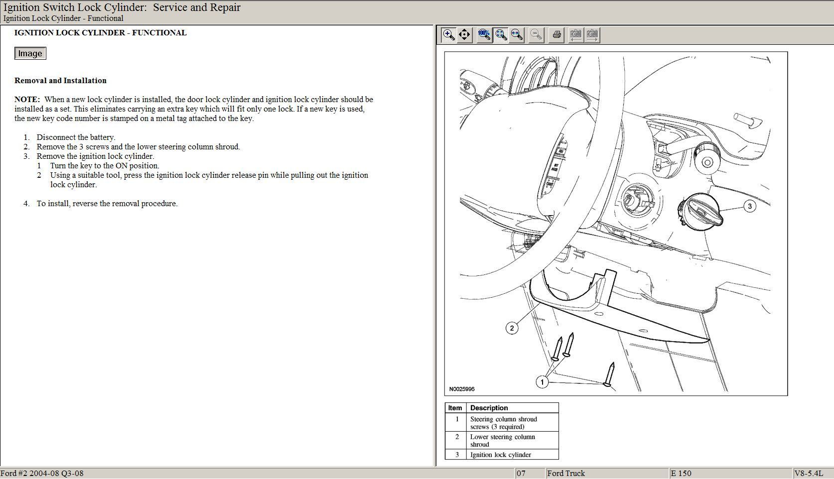Viewport: 834px width, 479px height.
Task: Click callout number 1 in the diagram
Action: [x=542, y=382]
